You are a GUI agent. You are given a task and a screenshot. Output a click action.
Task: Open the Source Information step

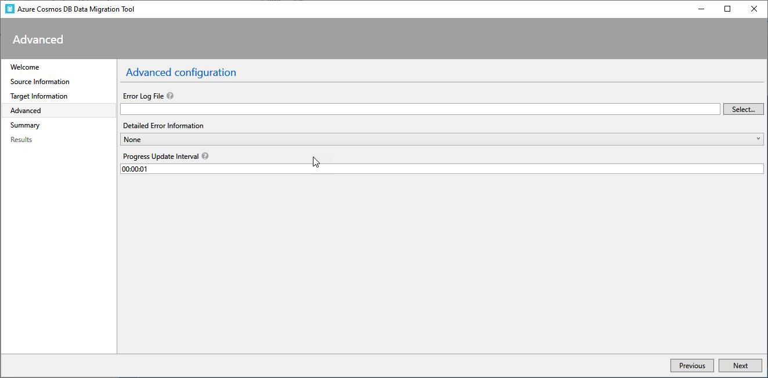click(40, 82)
